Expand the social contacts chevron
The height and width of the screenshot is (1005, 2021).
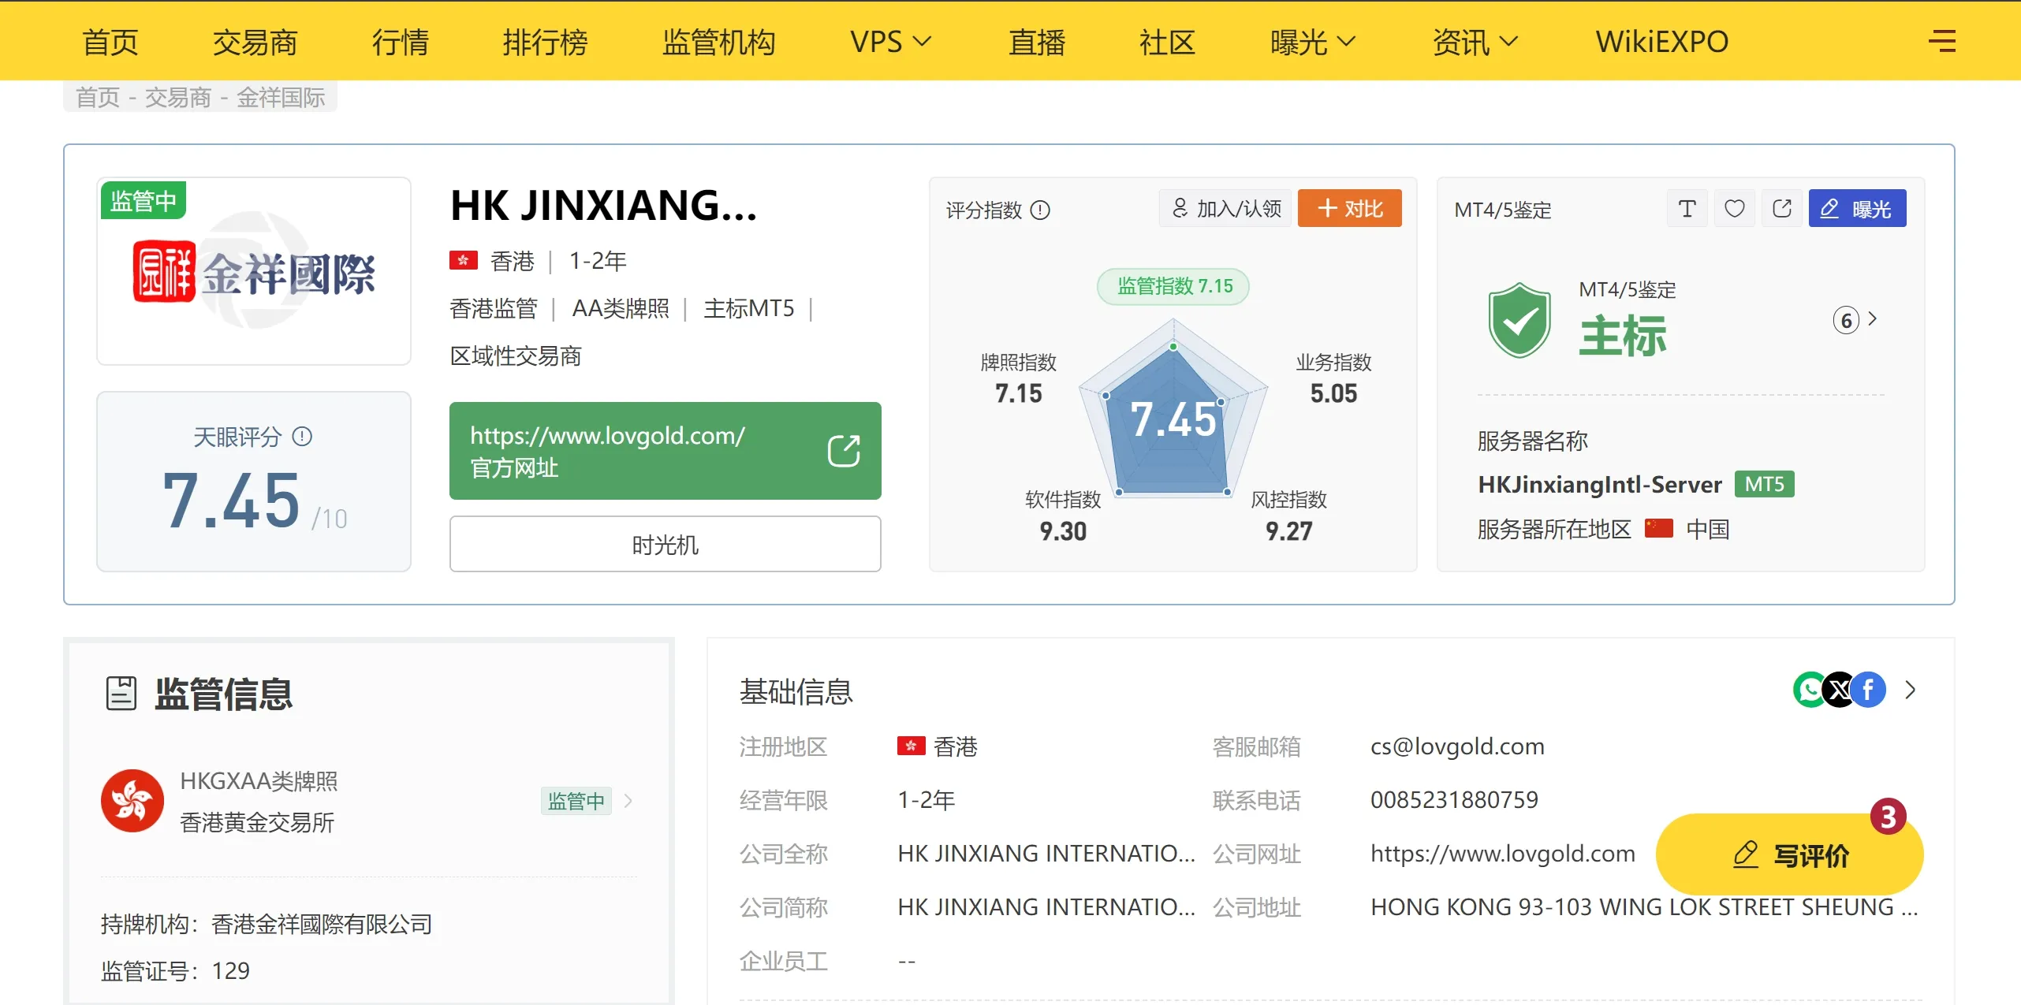(x=1910, y=690)
